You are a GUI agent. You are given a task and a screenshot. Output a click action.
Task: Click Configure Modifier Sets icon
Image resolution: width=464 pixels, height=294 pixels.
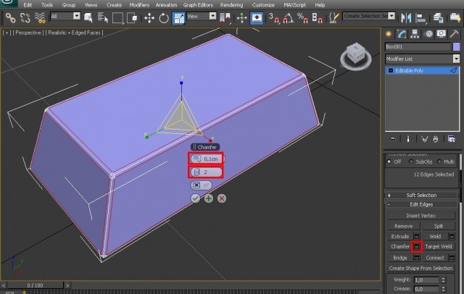(x=451, y=138)
